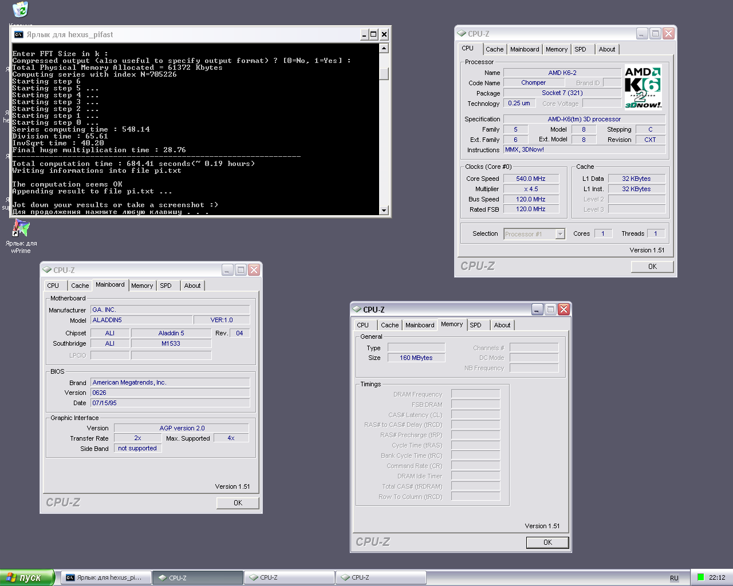This screenshot has height=586, width=733.
Task: Click the console vertical scrollbar thumb
Action: (384, 73)
